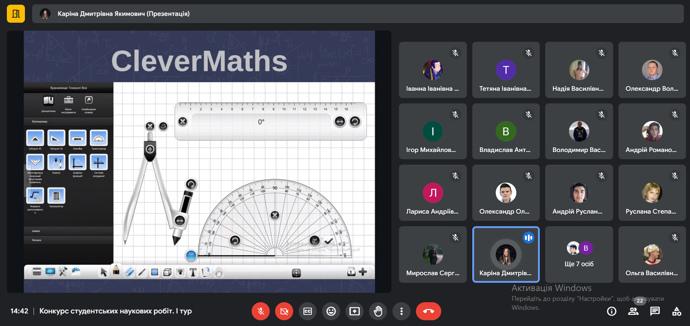
Task: Open the Система координат tool icon
Action: click(x=99, y=162)
